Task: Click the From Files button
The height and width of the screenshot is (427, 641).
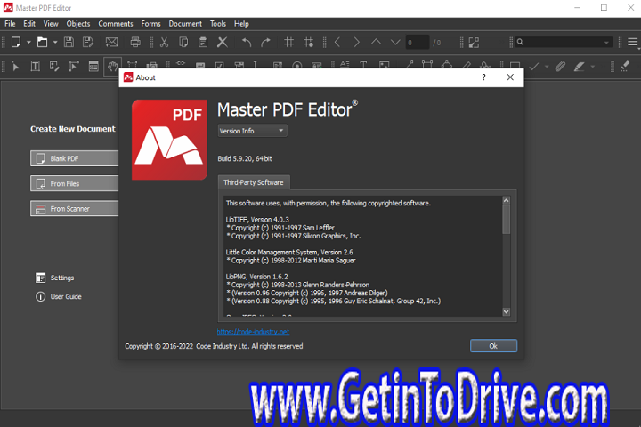Action: click(75, 183)
